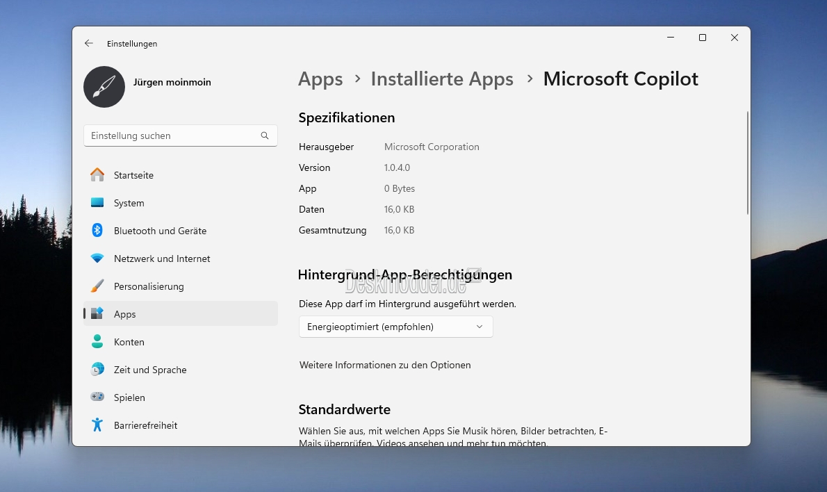
Task: Focus the Einstellung suchen search field
Action: coord(181,136)
